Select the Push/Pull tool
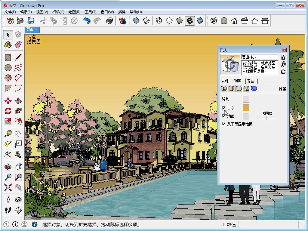Viewport: 308px width, 231px height. (18, 101)
